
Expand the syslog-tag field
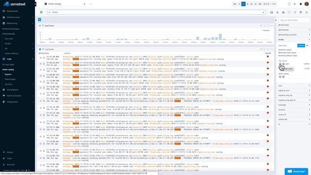(294, 120)
